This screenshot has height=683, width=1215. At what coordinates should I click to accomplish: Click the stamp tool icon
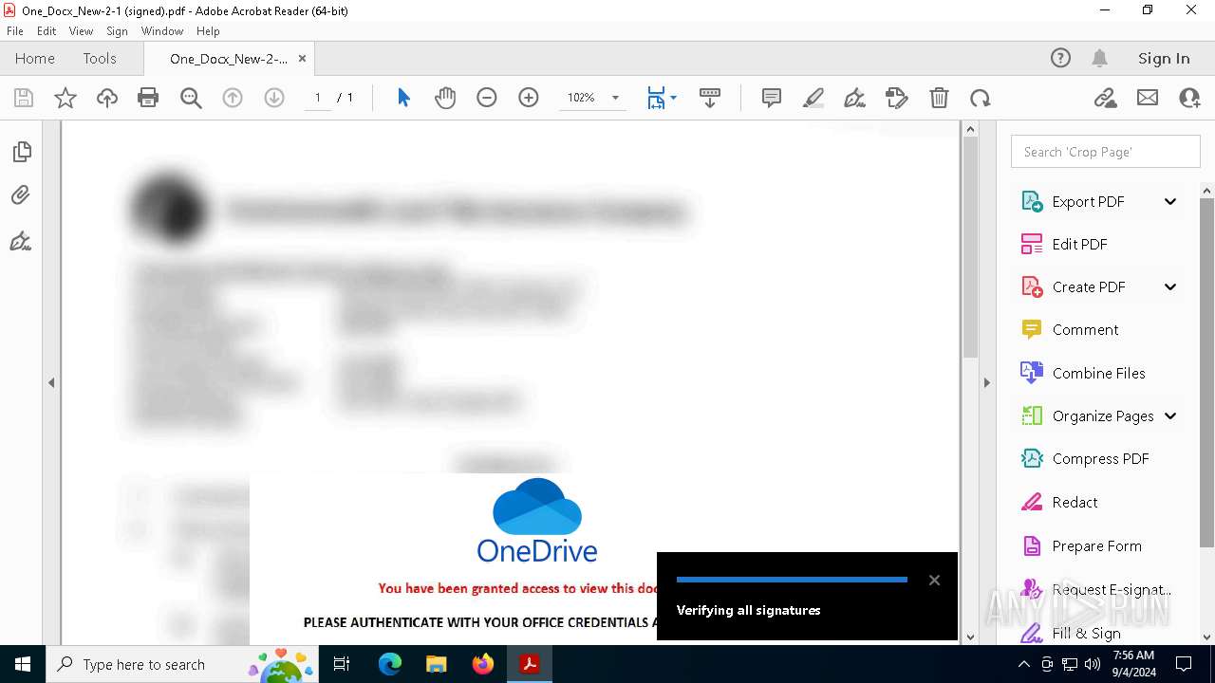[897, 98]
